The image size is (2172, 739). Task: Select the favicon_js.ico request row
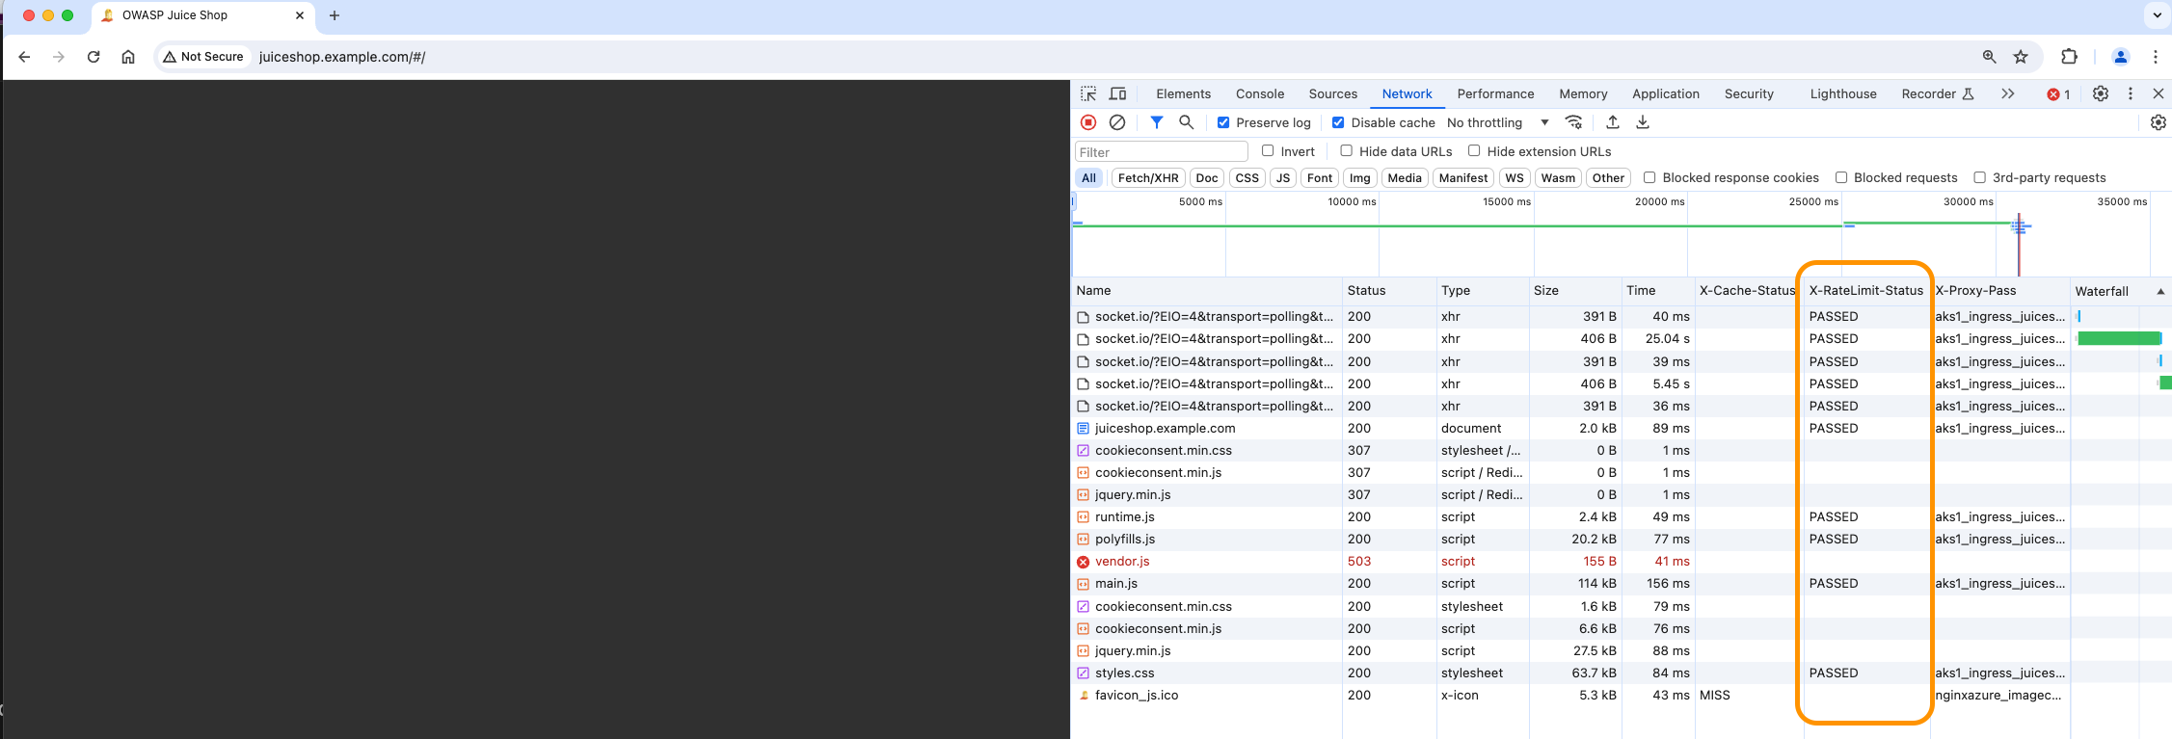coord(1622,695)
